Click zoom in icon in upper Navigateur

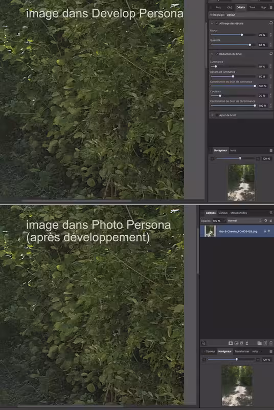tap(258, 158)
